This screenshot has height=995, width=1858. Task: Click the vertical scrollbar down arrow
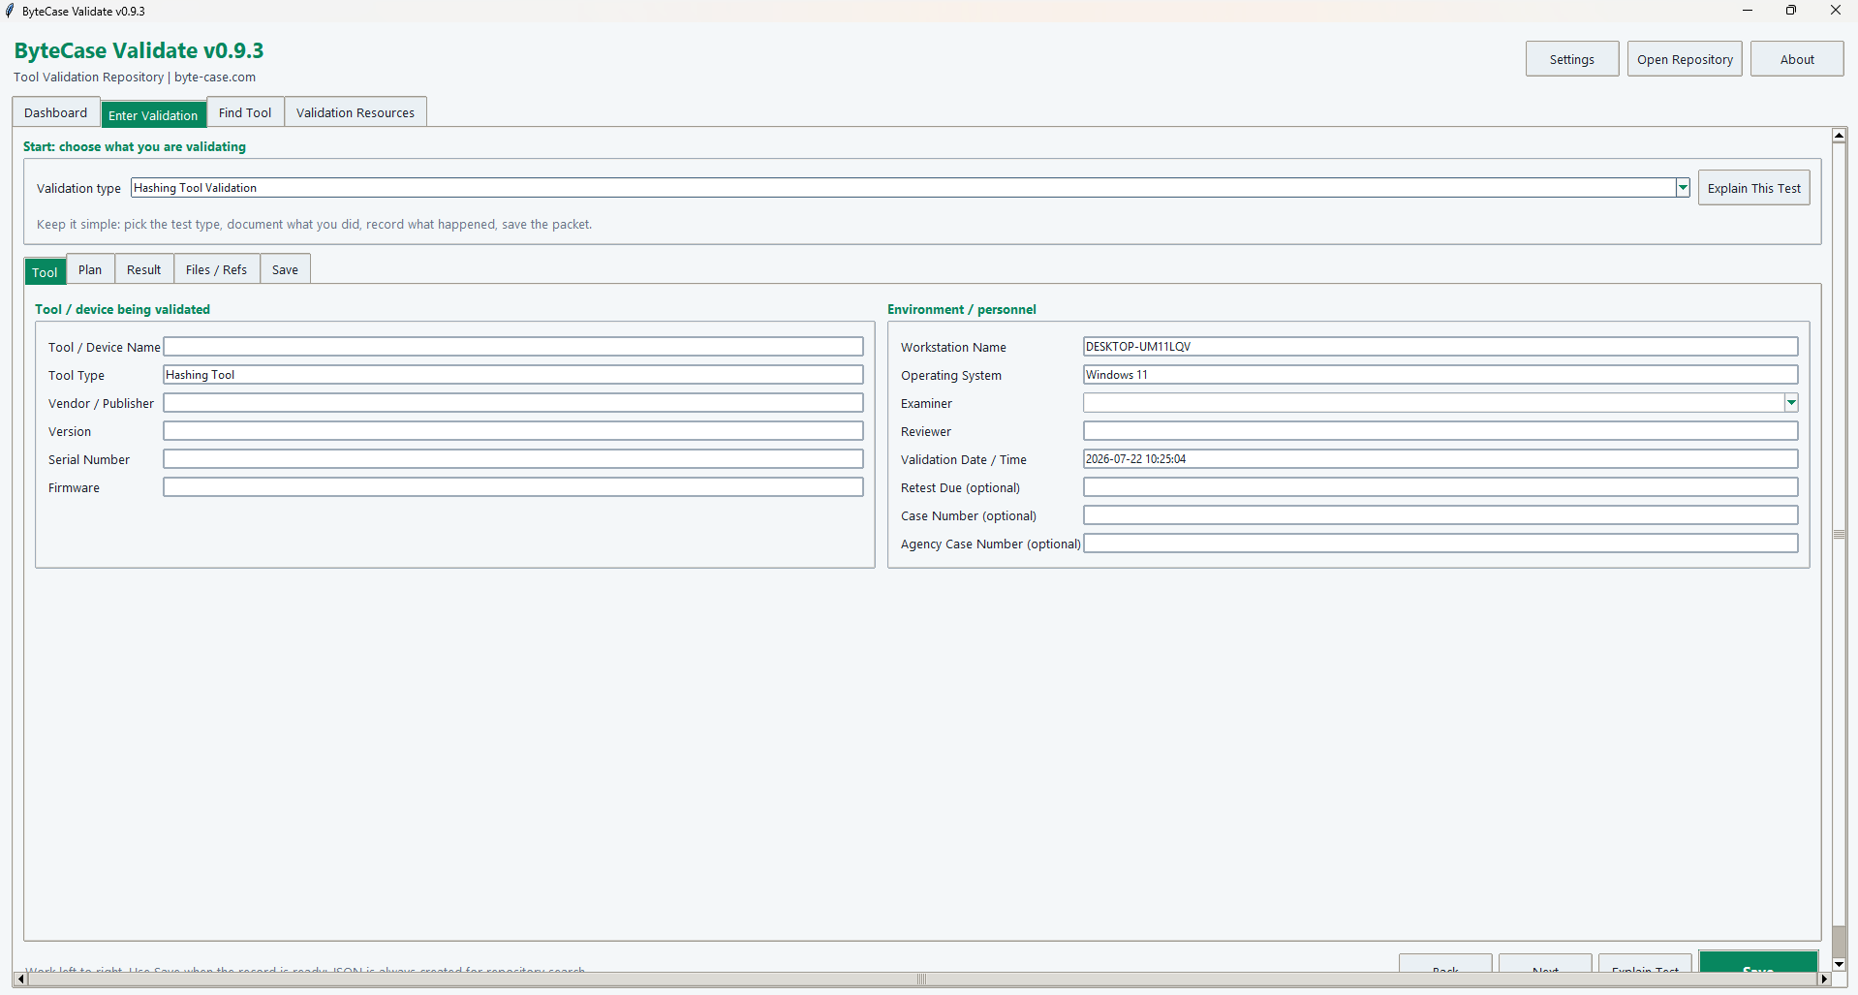pos(1839,964)
